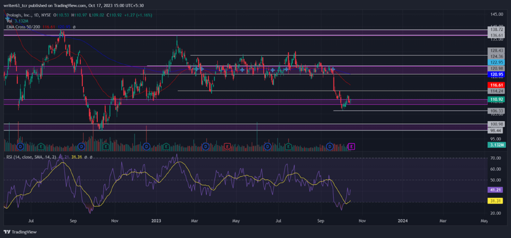Click the 128.43 price level label
The image size is (511, 238).
pos(496,50)
